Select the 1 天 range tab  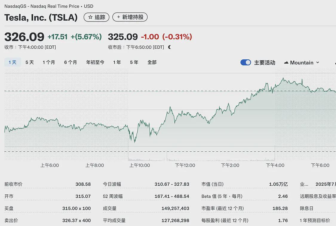point(13,62)
